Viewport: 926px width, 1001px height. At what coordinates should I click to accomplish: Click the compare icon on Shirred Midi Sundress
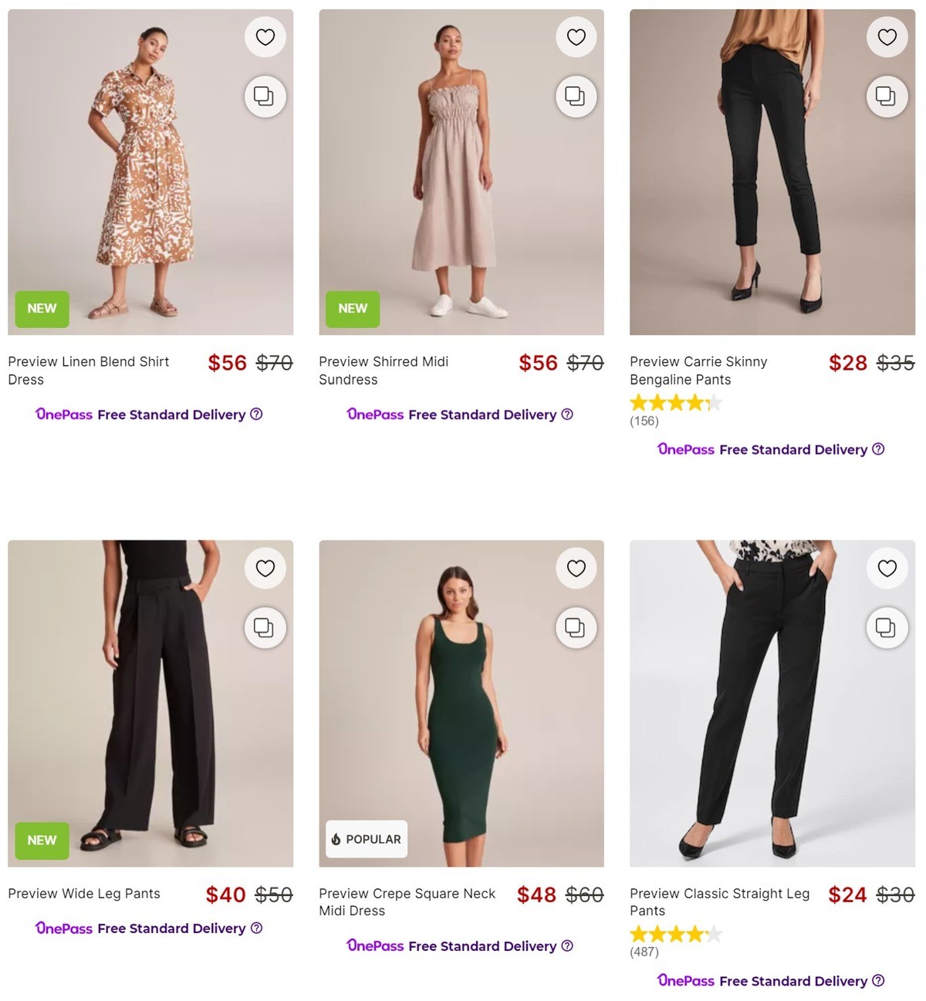tap(576, 96)
